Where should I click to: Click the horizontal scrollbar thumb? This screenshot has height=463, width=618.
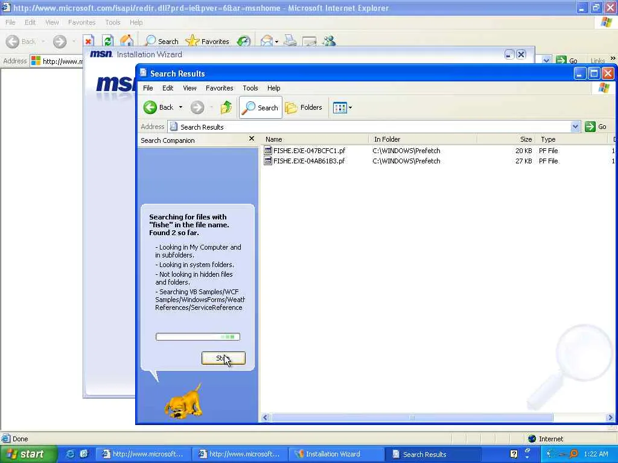[x=412, y=418]
